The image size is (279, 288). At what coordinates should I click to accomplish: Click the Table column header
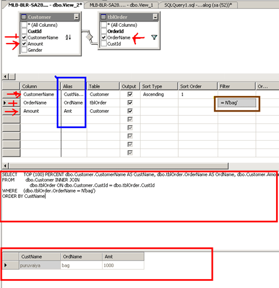click(103, 86)
